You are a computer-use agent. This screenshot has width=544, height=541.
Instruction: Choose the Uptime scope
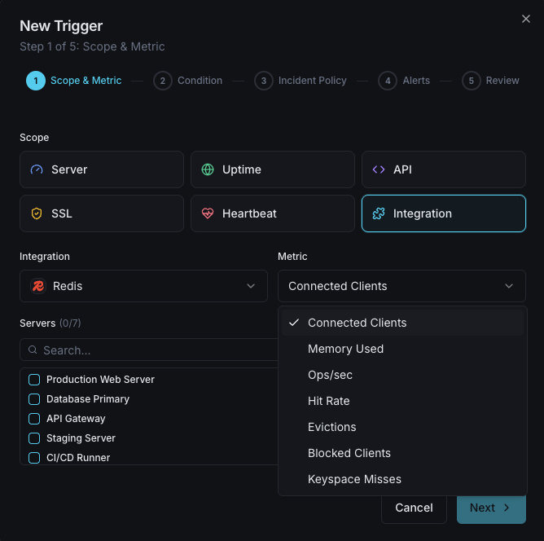click(273, 169)
